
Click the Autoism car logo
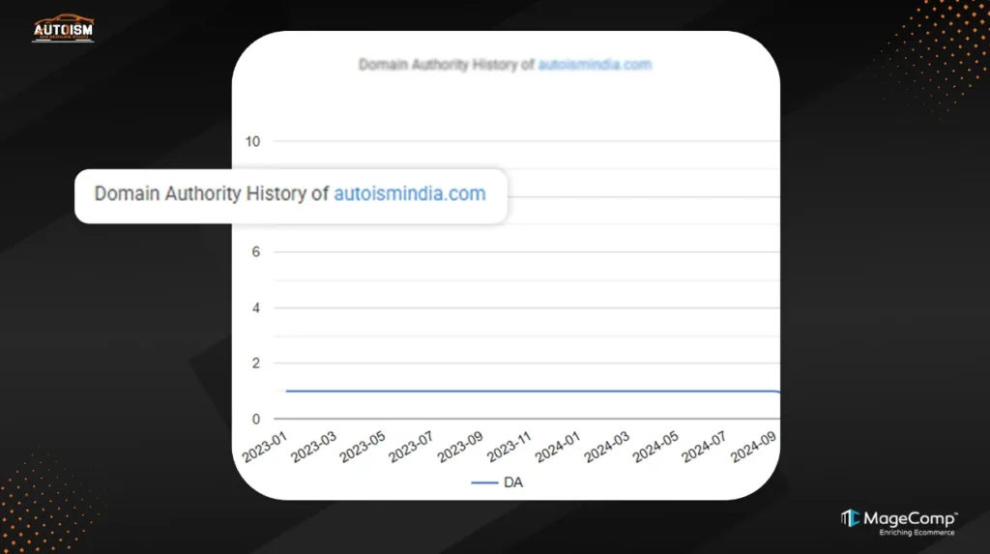pyautogui.click(x=63, y=28)
